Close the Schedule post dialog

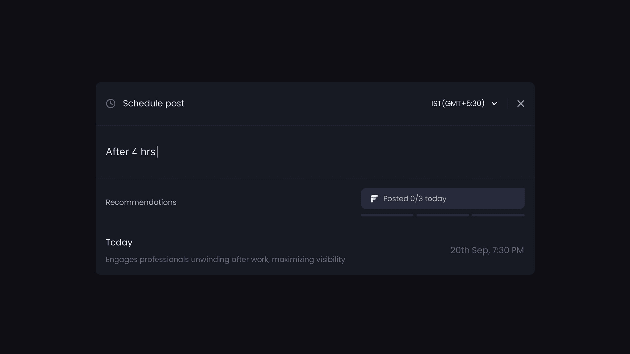(521, 104)
